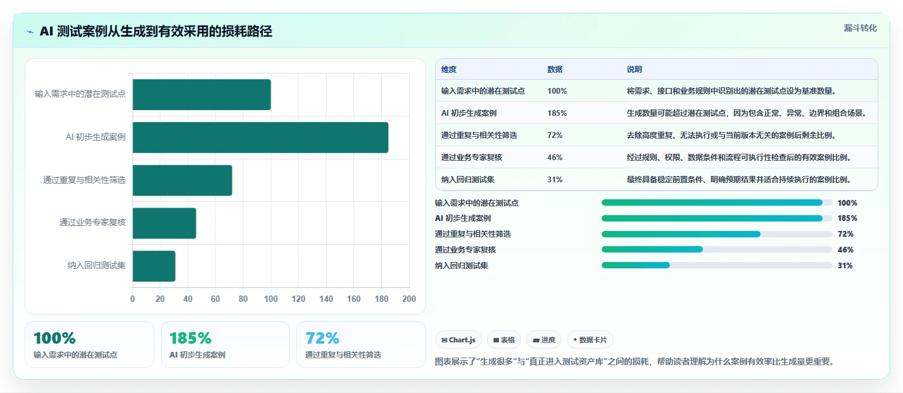Click the 31% value in the table
This screenshot has width=903, height=393.
pyautogui.click(x=555, y=180)
